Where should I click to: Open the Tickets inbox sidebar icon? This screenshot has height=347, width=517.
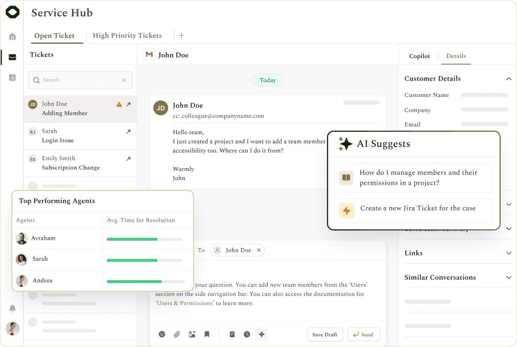[12, 57]
